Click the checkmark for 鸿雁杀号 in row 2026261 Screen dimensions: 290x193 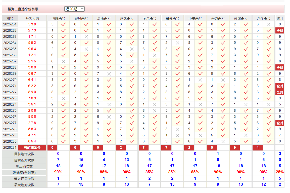(x=63, y=24)
